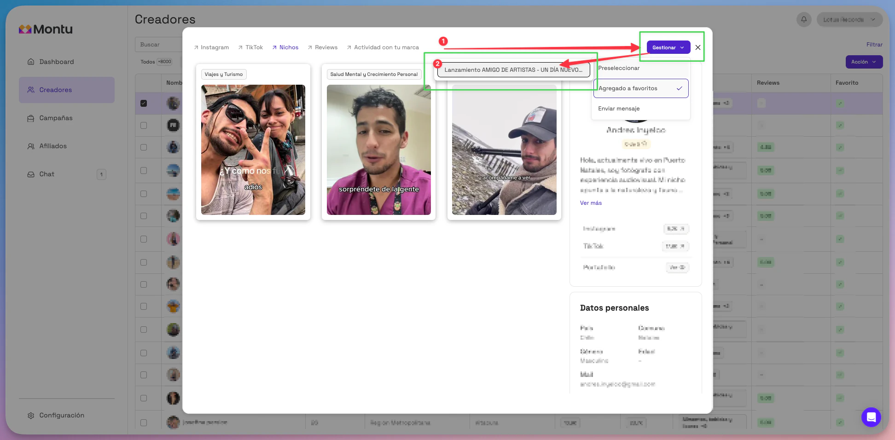Expand the Gestionar dropdown button
The width and height of the screenshot is (895, 440).
(668, 47)
